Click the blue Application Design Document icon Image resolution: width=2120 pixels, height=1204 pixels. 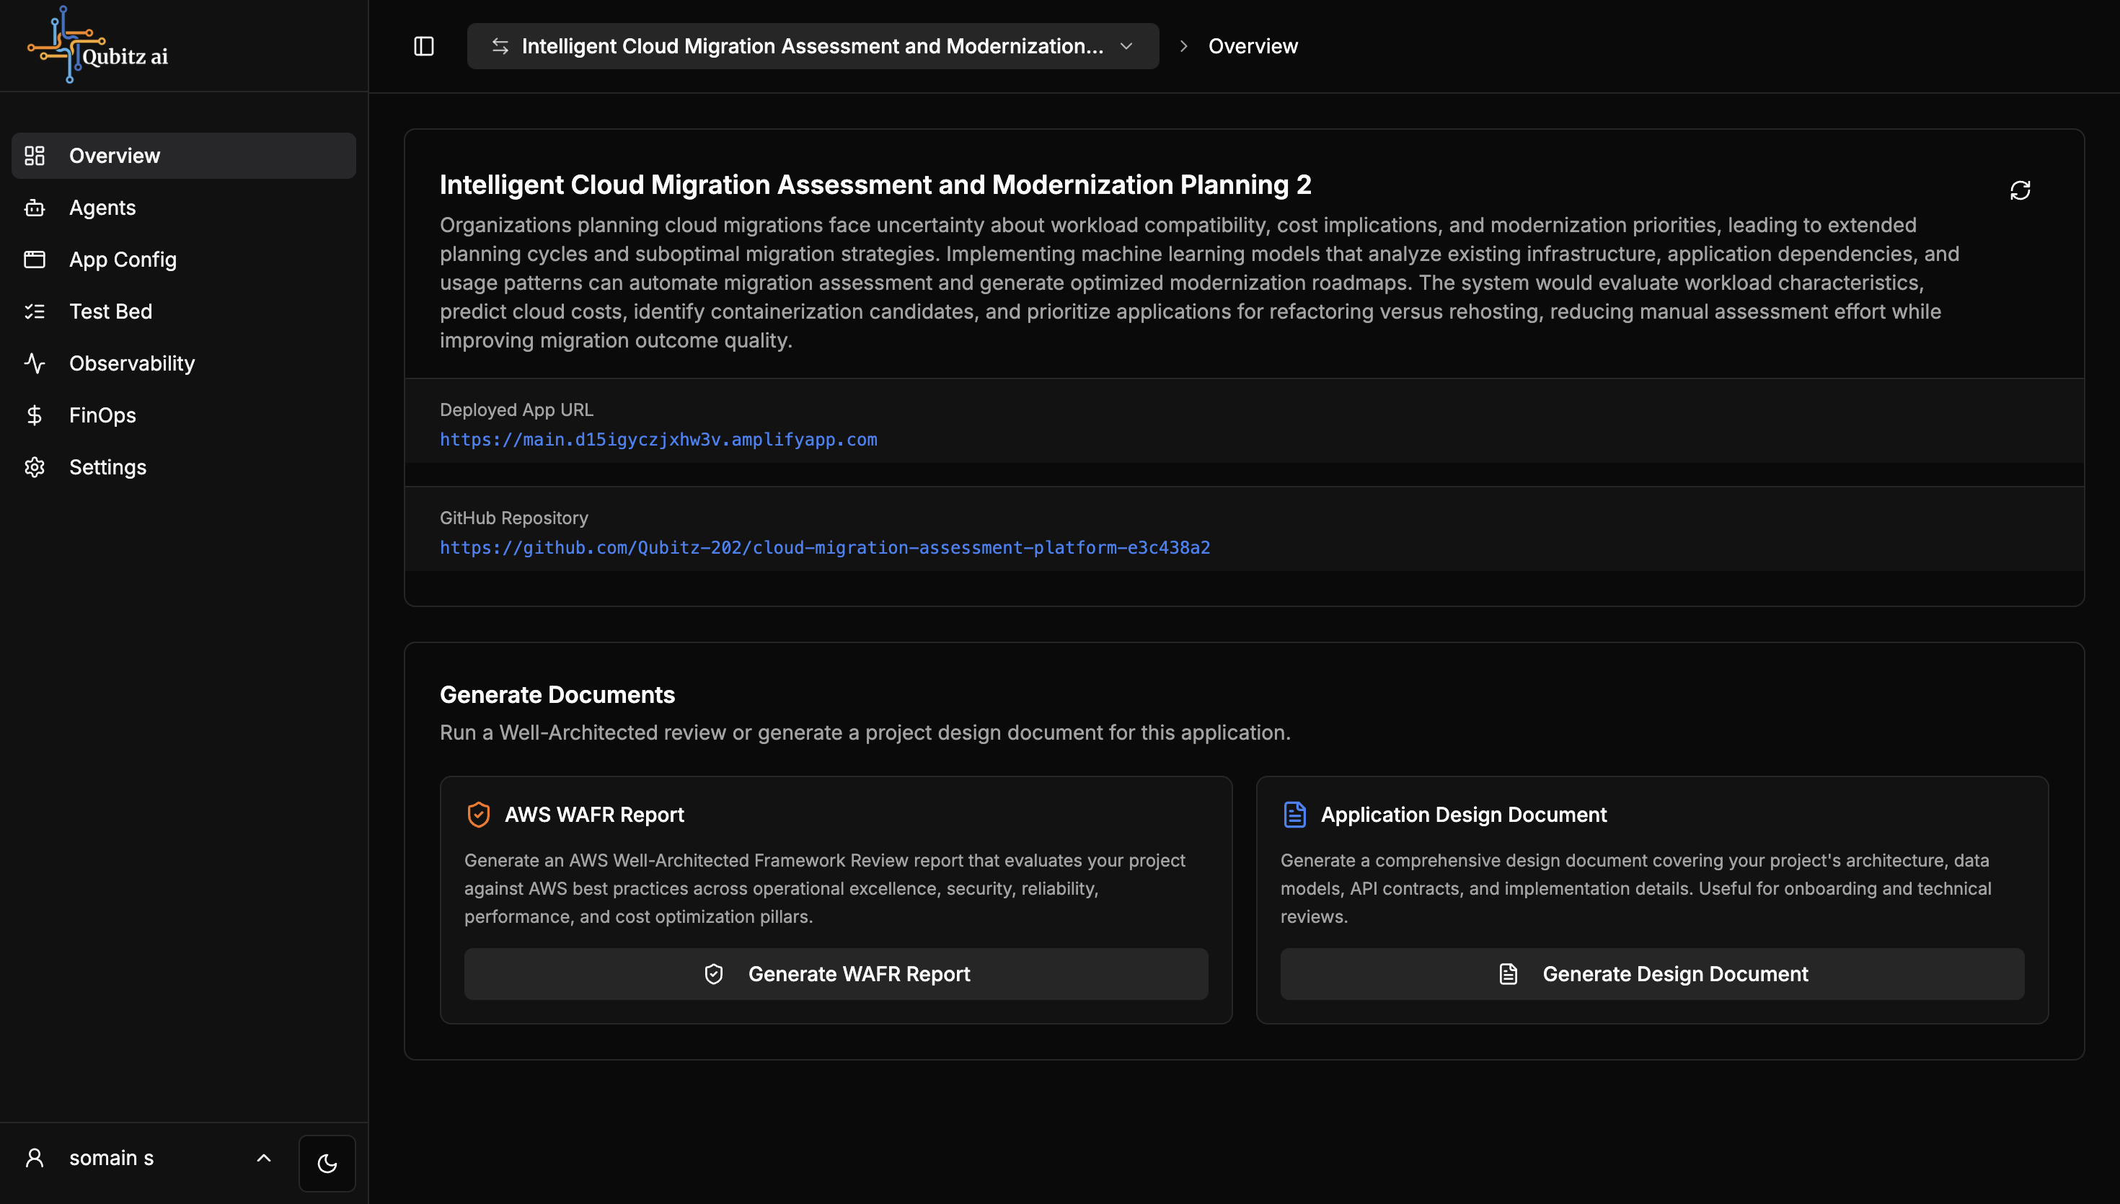1294,815
